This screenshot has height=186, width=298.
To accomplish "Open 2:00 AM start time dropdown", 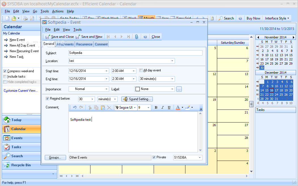I will point(134,71).
